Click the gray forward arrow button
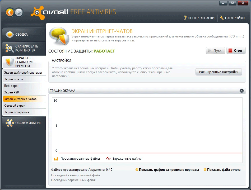 19,12
